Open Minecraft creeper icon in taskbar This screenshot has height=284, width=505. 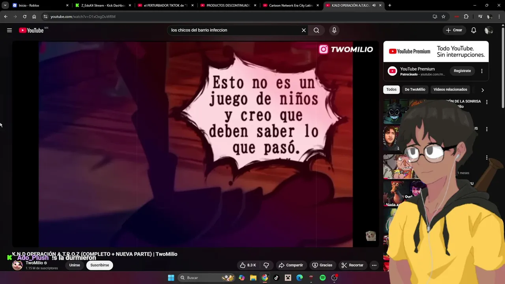coord(288,278)
